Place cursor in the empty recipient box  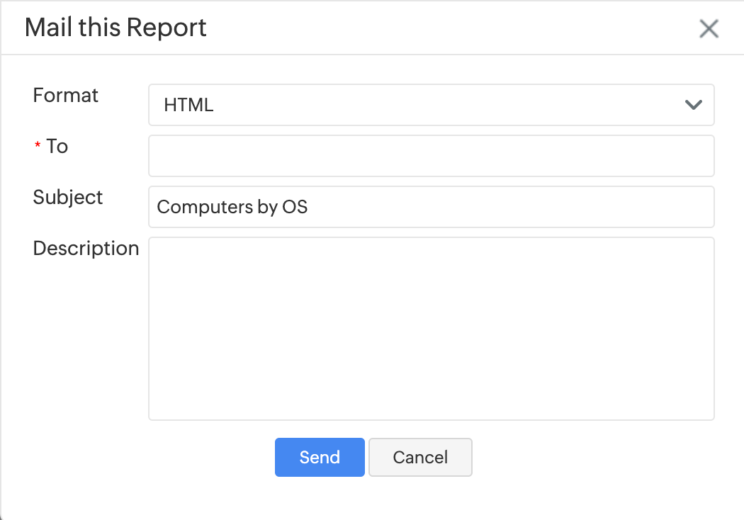431,156
